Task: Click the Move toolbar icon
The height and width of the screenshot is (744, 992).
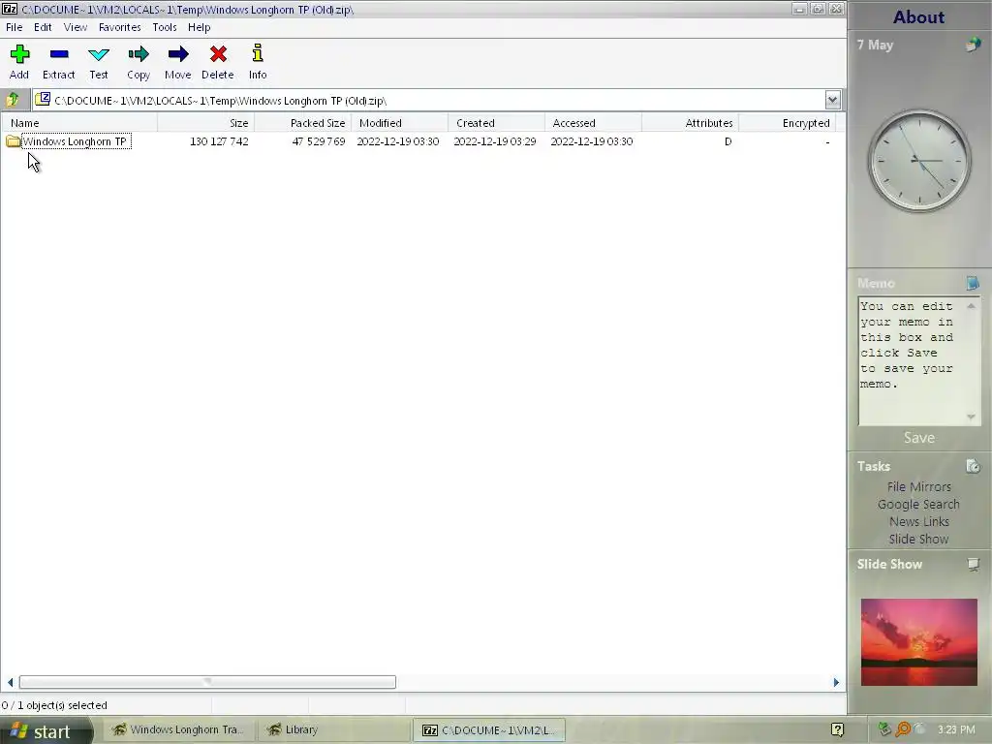Action: point(178,54)
